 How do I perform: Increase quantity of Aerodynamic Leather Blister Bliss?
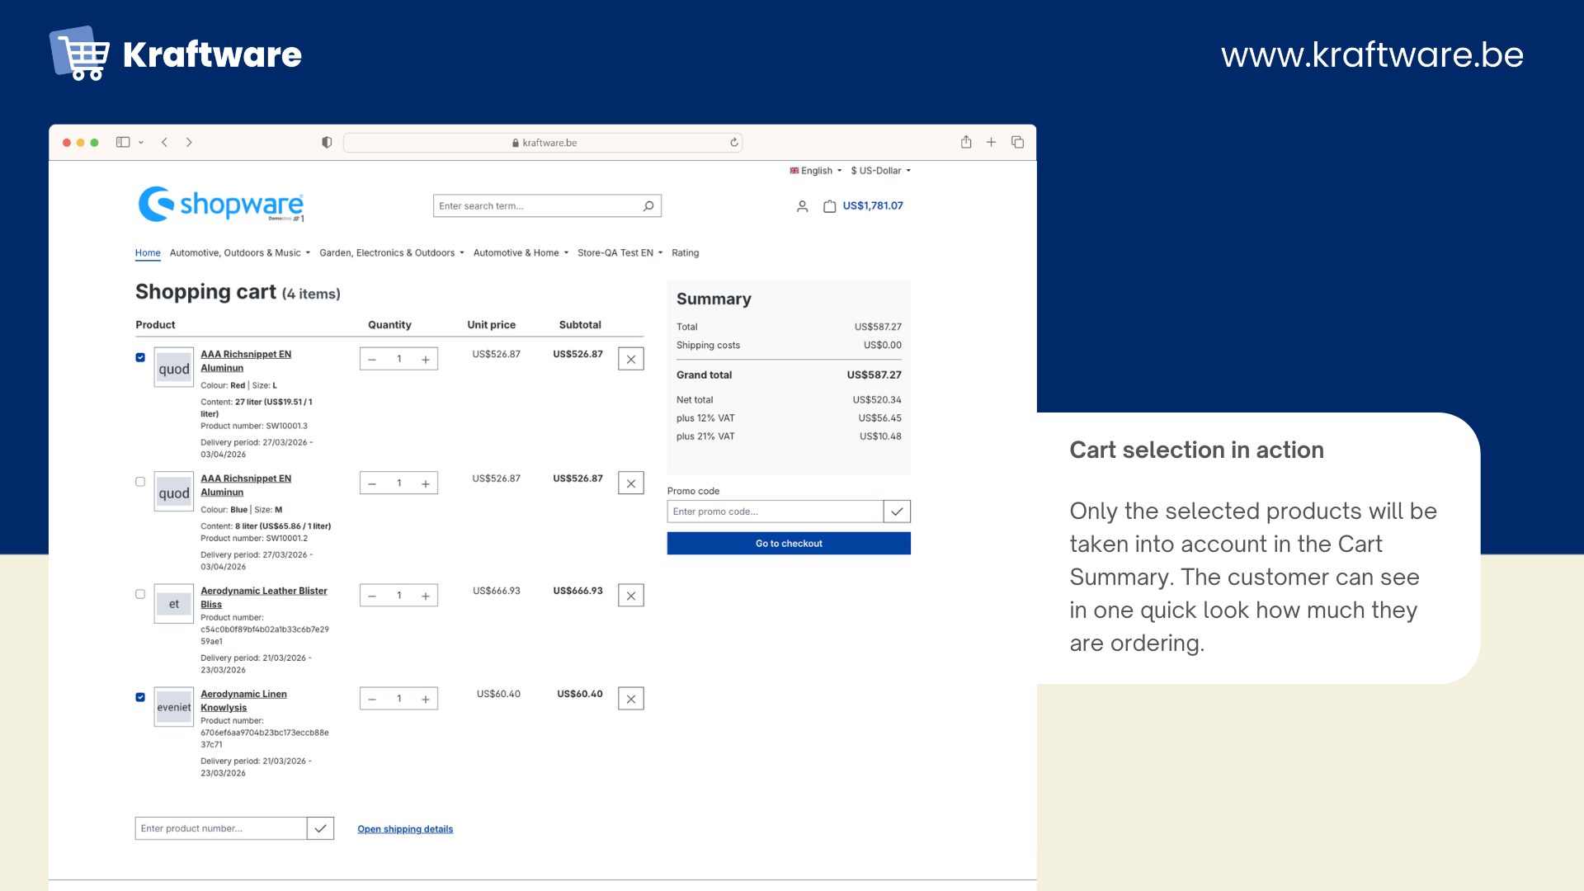click(426, 596)
